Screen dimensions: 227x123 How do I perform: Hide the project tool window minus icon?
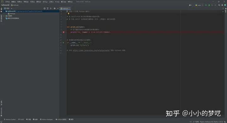[58, 9]
